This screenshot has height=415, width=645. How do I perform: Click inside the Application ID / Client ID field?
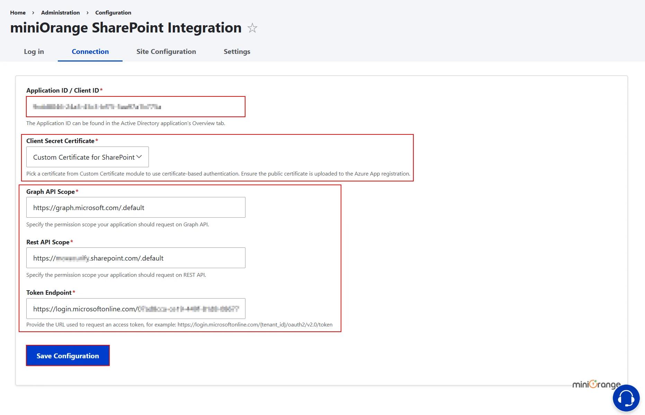pos(135,106)
